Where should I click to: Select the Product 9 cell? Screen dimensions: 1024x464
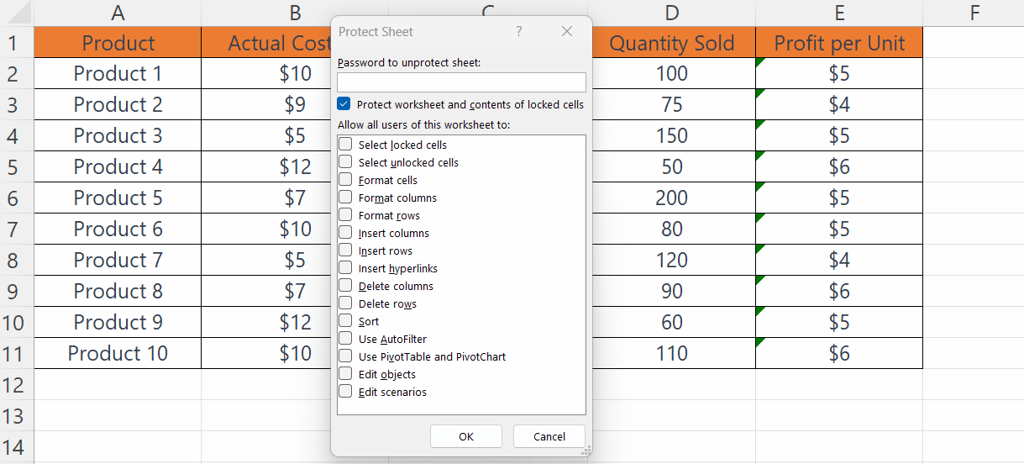pyautogui.click(x=118, y=323)
